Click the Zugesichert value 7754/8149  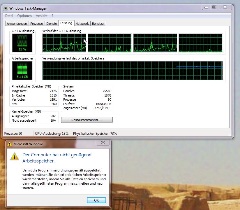click(x=102, y=108)
